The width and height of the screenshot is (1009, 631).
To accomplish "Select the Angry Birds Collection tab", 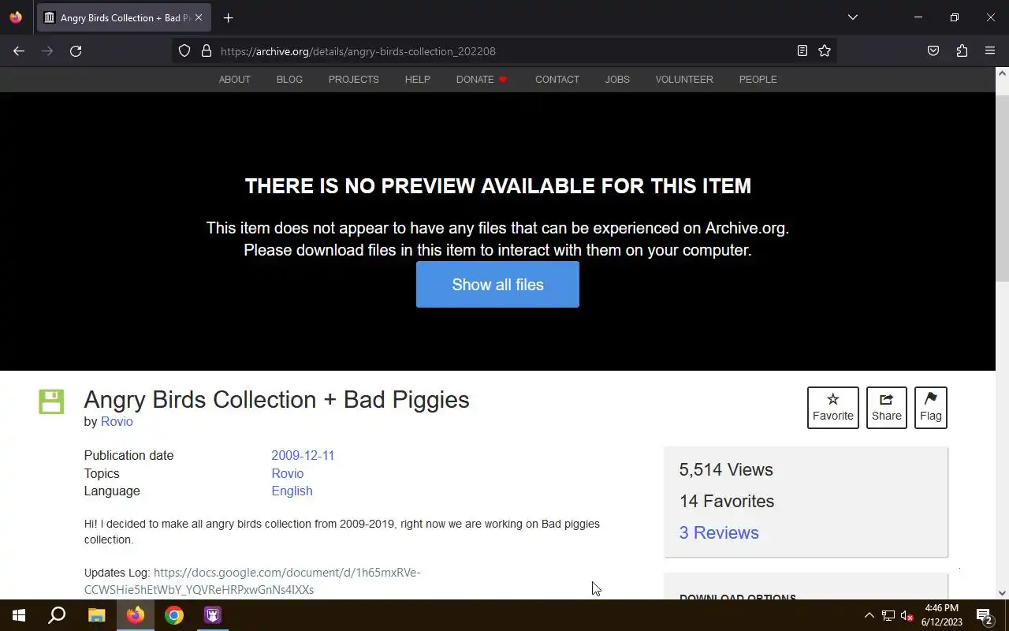I will [x=124, y=17].
